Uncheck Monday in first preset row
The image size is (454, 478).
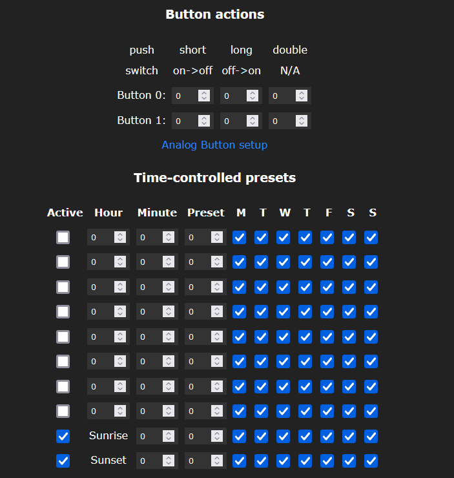pos(239,238)
